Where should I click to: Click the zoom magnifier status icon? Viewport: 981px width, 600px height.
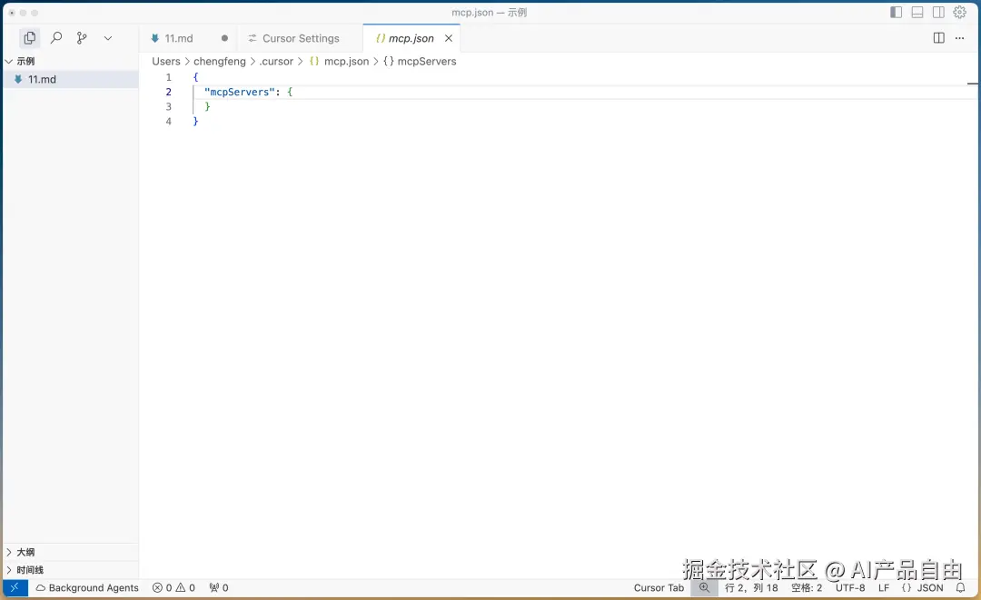pos(705,588)
